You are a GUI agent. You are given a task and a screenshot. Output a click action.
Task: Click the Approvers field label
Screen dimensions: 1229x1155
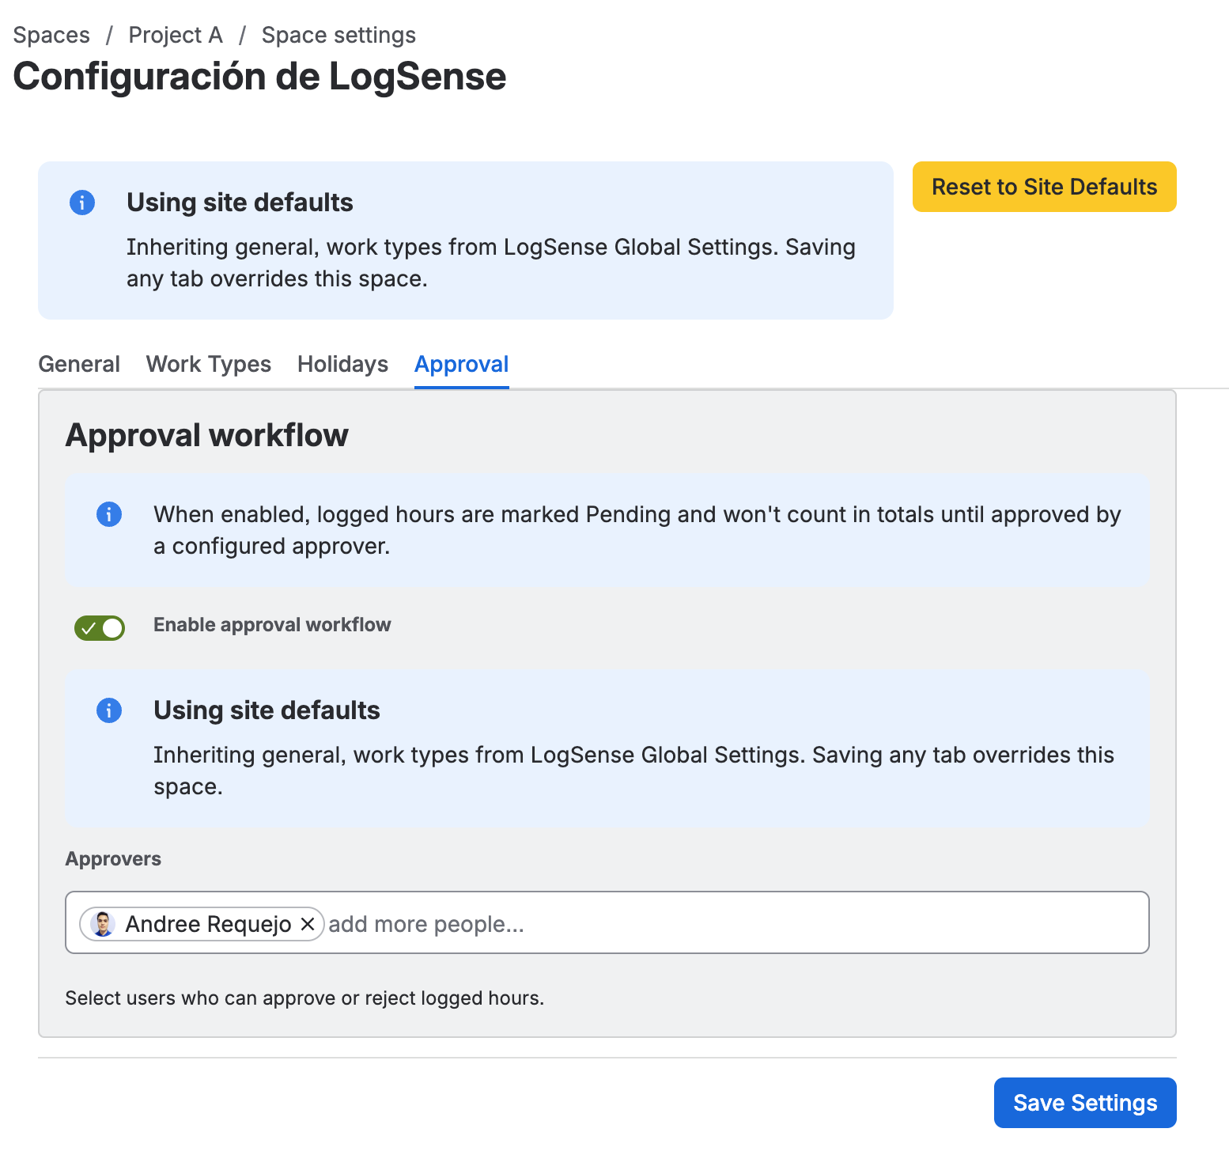click(x=113, y=859)
